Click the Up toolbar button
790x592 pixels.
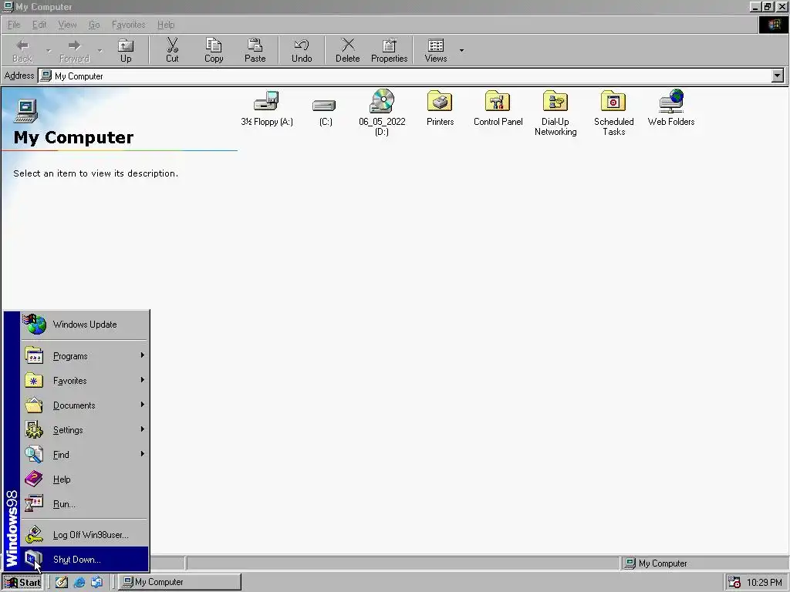click(x=126, y=50)
